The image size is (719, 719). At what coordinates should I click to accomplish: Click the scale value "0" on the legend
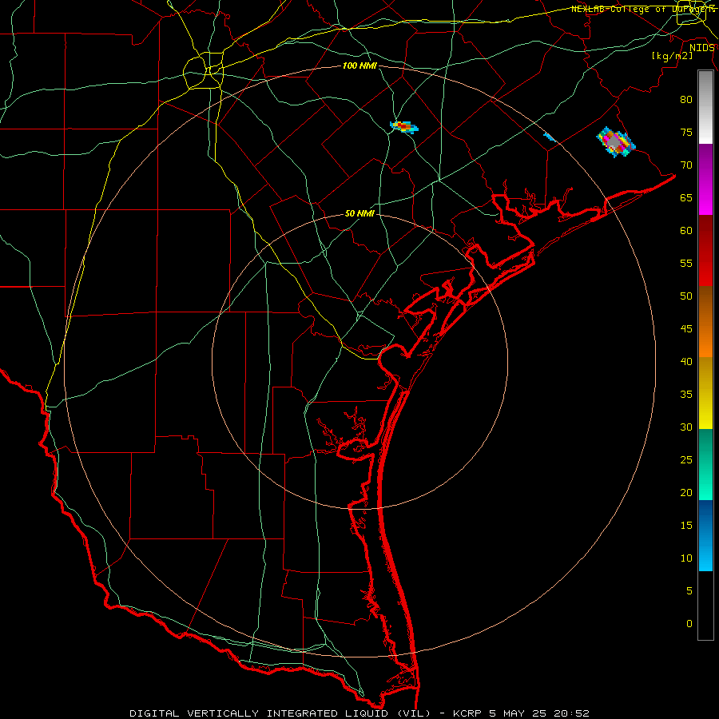689,624
